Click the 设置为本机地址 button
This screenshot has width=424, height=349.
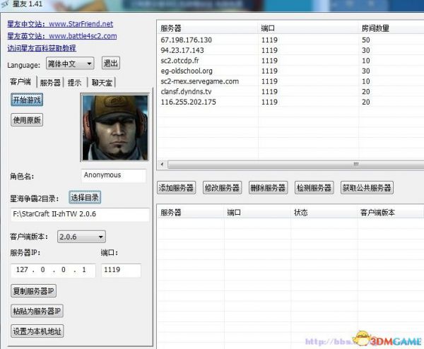coord(37,331)
